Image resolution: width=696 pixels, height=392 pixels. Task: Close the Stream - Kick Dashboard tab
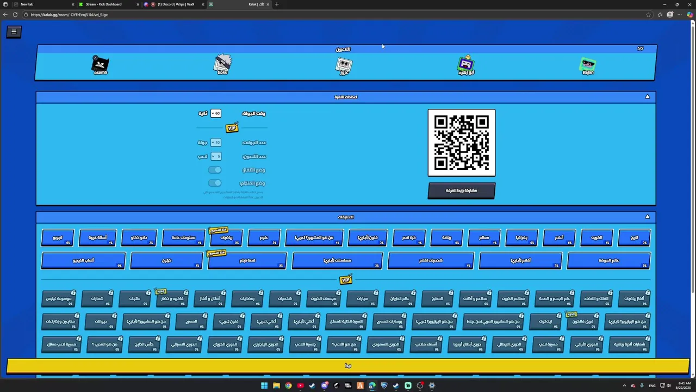coord(138,4)
